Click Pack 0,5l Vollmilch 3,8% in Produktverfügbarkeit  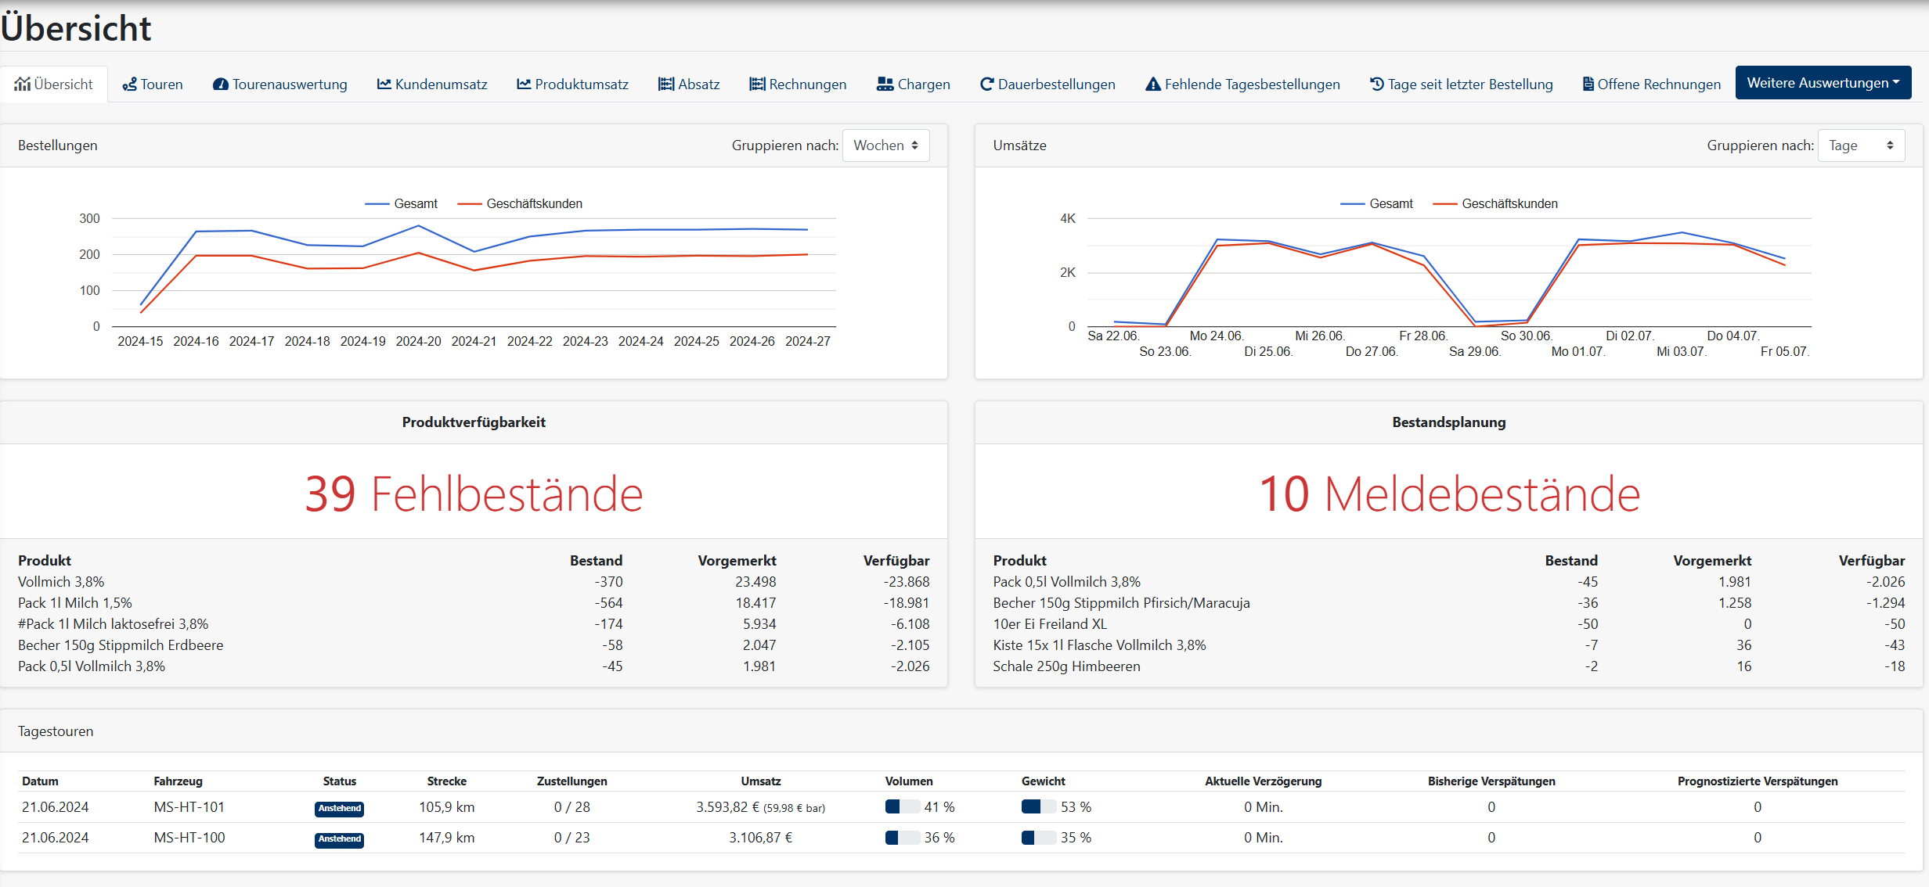(92, 666)
